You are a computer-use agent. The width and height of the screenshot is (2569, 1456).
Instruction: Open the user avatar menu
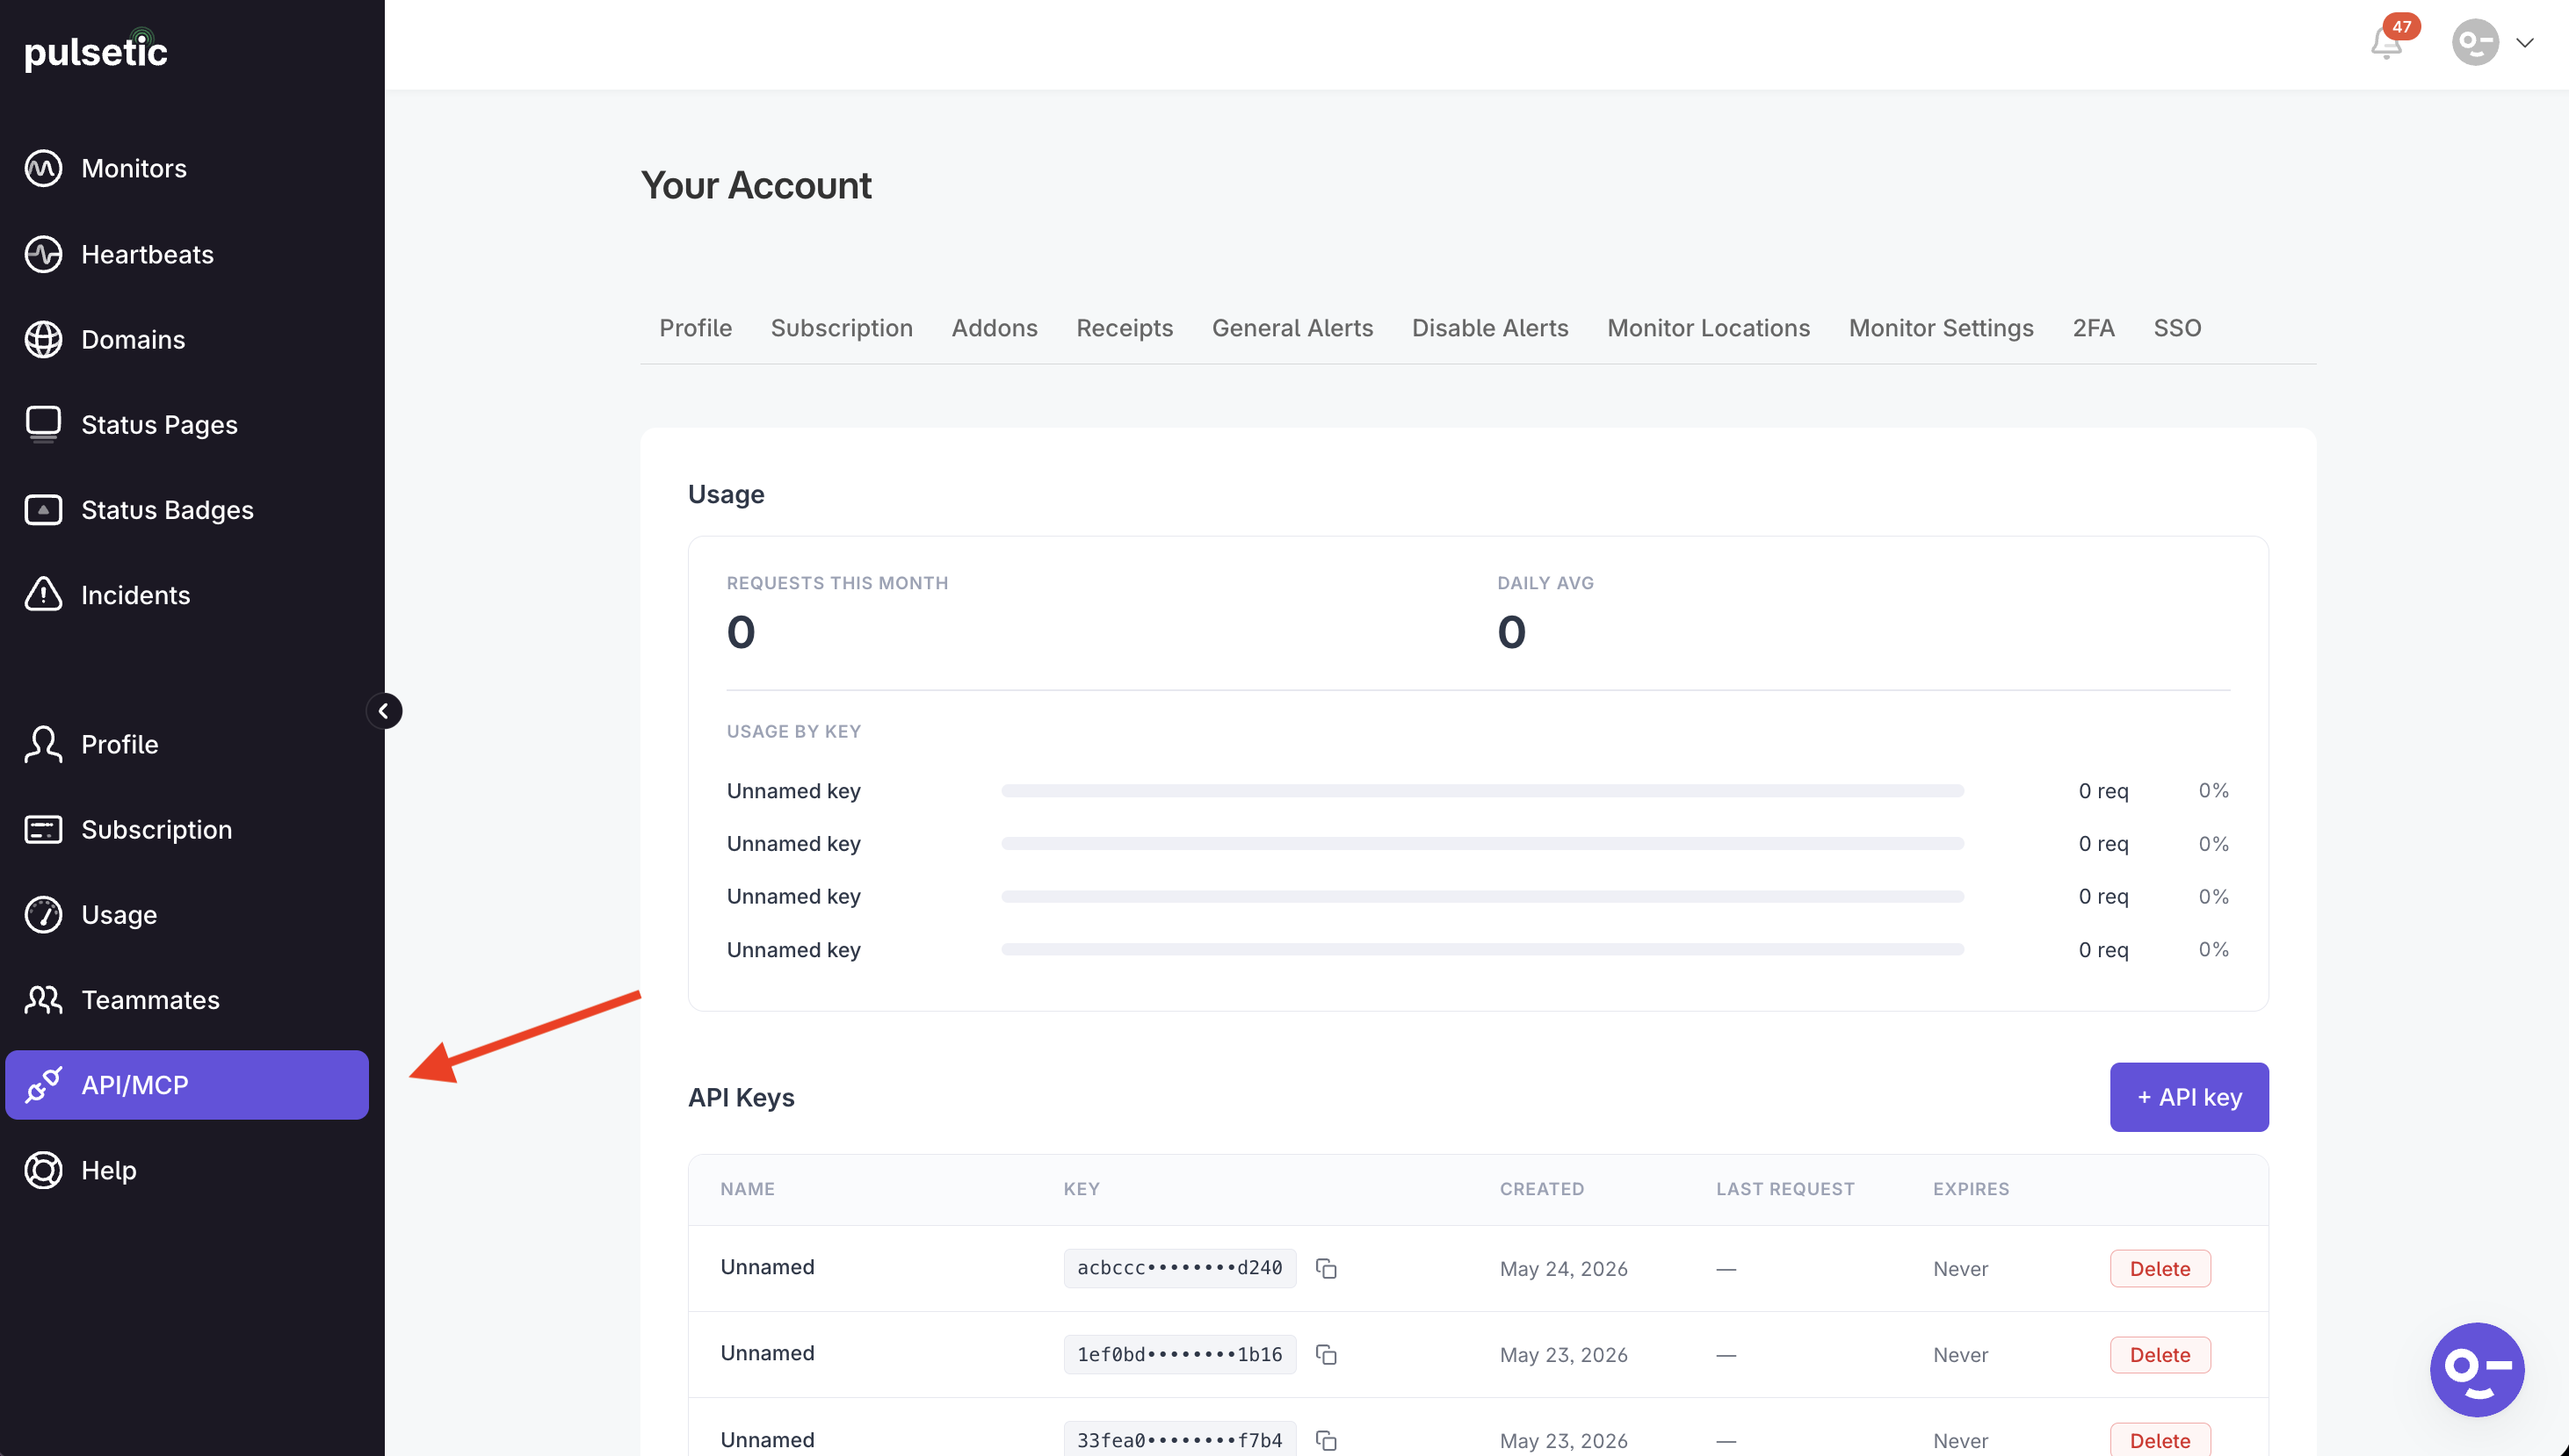tap(2475, 42)
